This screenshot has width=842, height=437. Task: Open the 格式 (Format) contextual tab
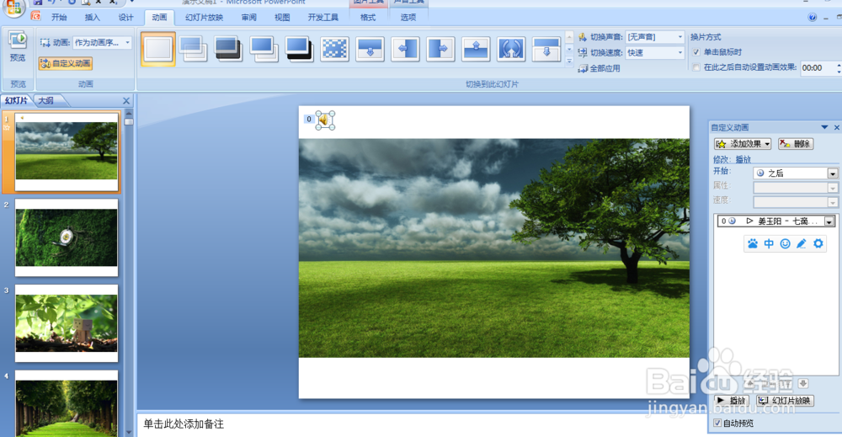pyautogui.click(x=368, y=17)
